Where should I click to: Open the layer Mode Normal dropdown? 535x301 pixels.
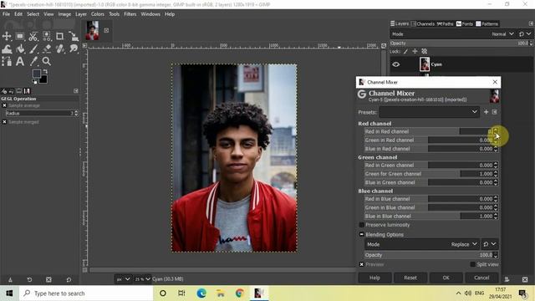[452, 34]
